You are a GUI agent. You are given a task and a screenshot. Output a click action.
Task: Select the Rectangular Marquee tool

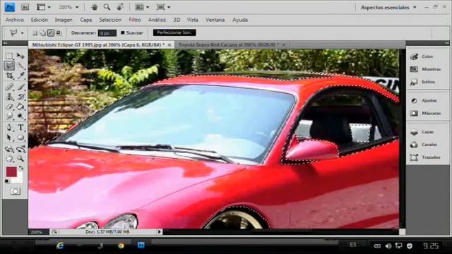[9, 56]
